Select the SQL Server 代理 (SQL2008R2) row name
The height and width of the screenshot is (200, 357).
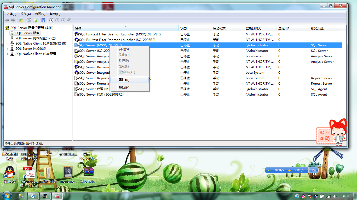[101, 95]
